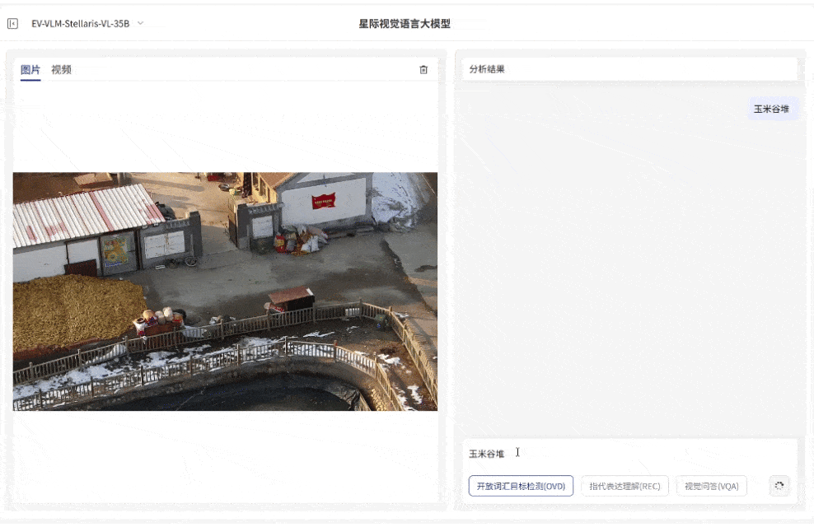This screenshot has height=527, width=814.
Task: Focus the prompt input containing 玉米谷堆
Action: point(630,454)
